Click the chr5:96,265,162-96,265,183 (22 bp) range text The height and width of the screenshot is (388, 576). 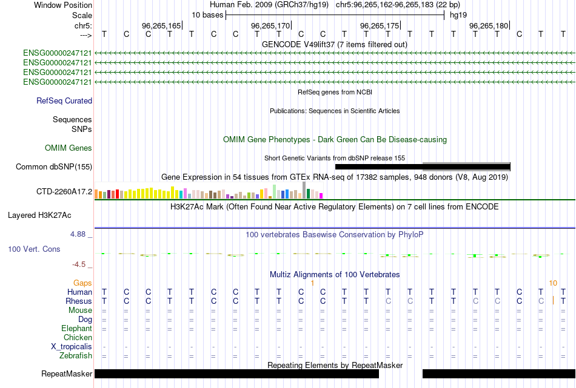coord(398,5)
